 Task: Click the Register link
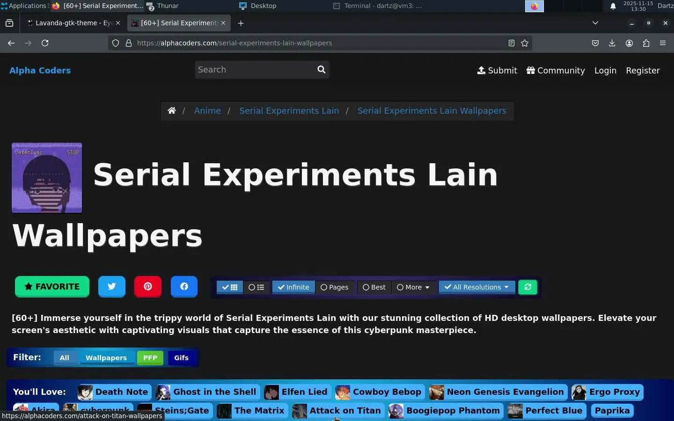coord(643,71)
